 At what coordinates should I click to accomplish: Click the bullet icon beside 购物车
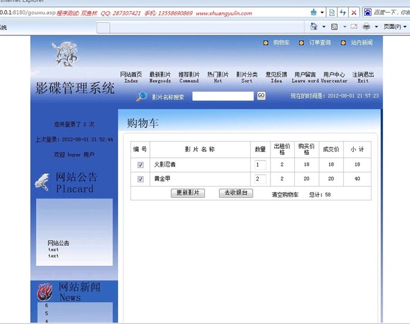point(266,43)
